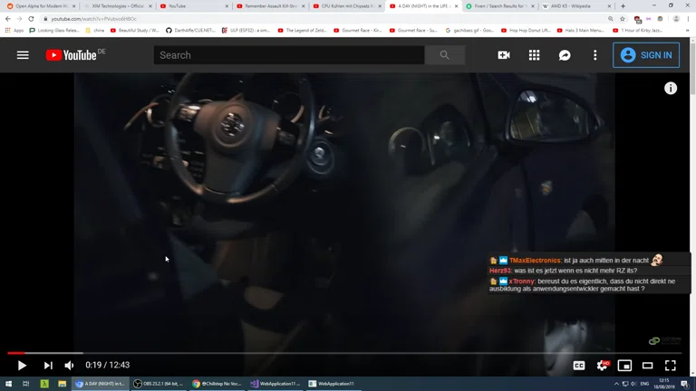The height and width of the screenshot is (391, 696).
Task: Skip to the next video
Action: [x=48, y=366]
